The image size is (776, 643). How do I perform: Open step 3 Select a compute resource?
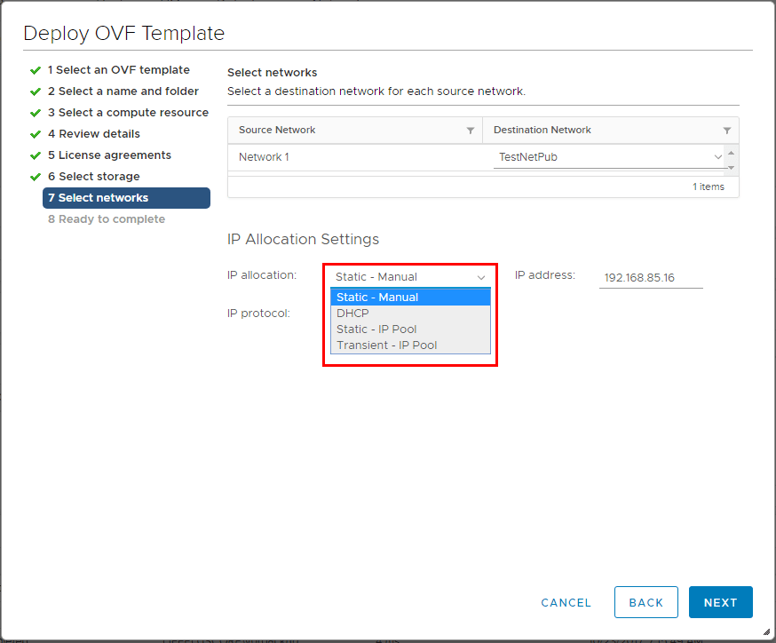[128, 113]
